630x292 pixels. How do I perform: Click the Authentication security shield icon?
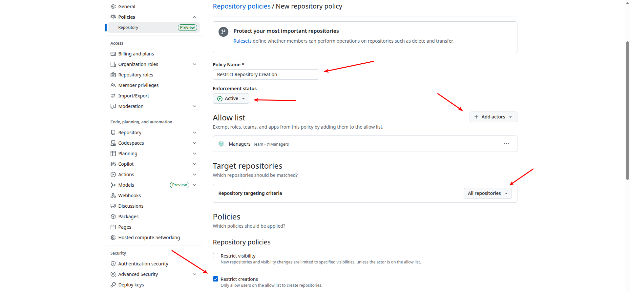tap(113, 264)
